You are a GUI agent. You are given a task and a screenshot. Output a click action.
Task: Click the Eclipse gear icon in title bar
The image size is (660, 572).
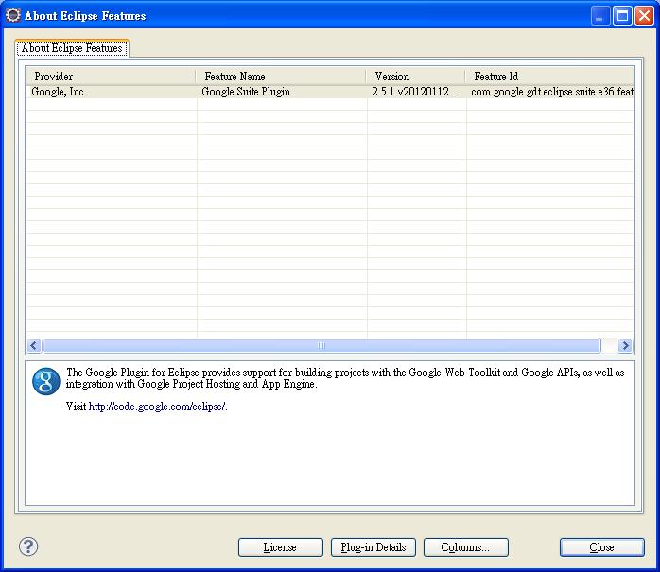(13, 15)
